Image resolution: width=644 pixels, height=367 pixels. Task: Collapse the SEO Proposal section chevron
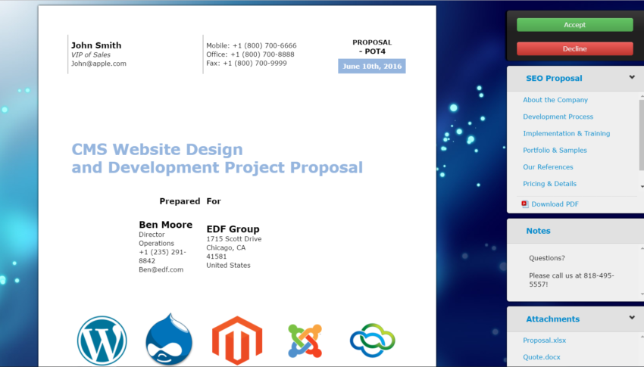click(632, 77)
